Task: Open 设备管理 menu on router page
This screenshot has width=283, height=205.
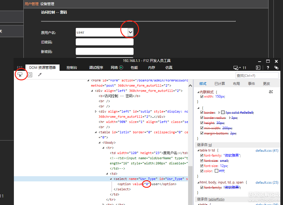Action: [x=47, y=4]
